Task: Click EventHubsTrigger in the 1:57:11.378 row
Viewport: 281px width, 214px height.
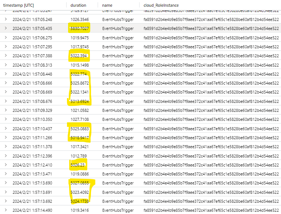Action: [118, 147]
